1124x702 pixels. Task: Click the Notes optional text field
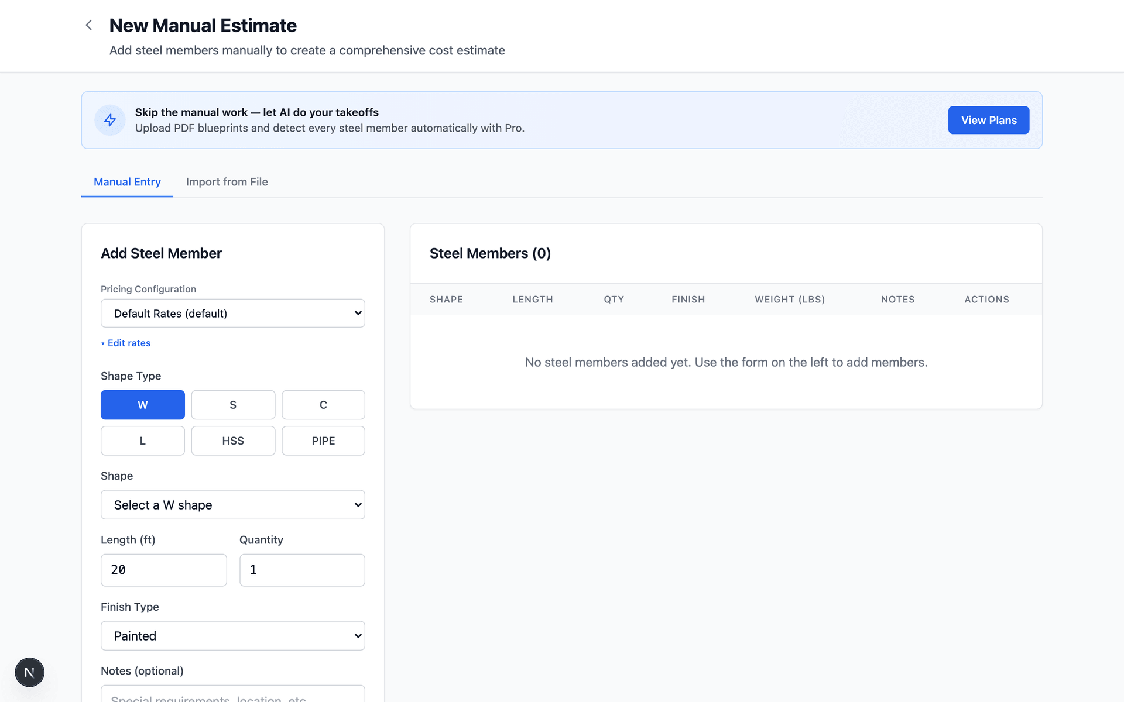(232, 695)
